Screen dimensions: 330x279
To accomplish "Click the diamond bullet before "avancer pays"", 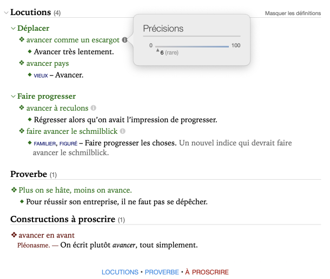I will point(22,64).
